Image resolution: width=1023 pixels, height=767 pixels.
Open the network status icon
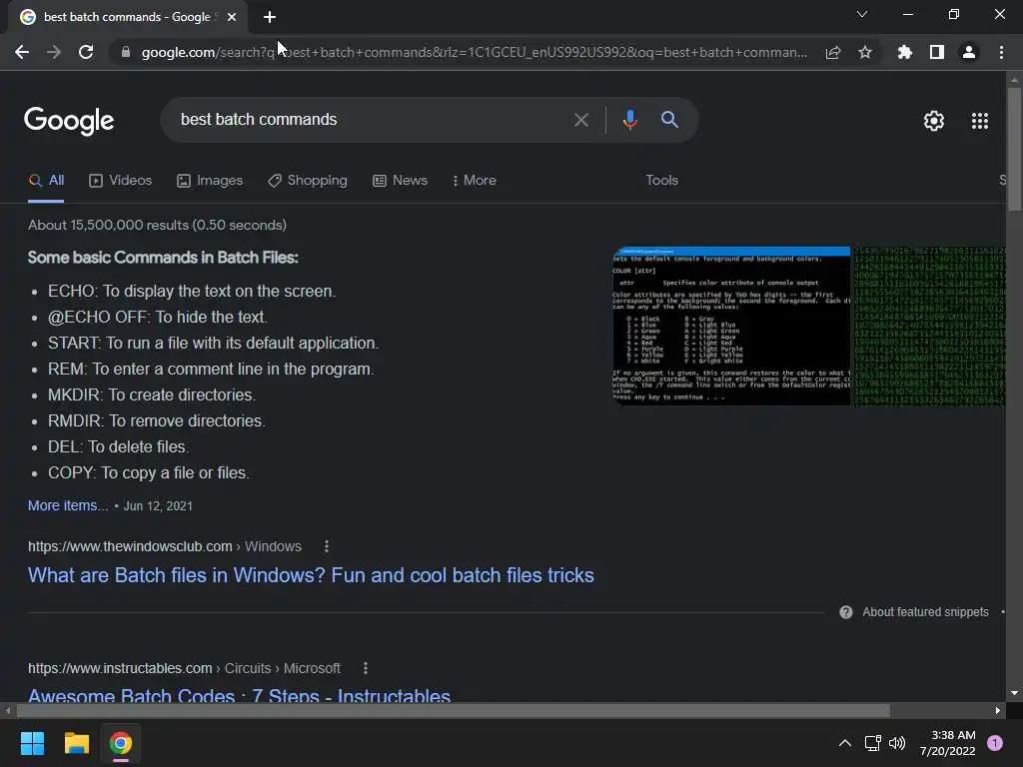click(x=872, y=743)
